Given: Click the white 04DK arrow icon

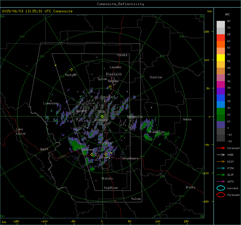Looking at the screenshot, I should point(221,155).
